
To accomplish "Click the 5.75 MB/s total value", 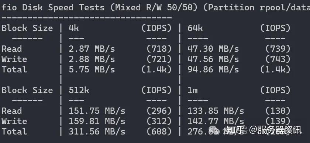I will pyautogui.click(x=92, y=69).
